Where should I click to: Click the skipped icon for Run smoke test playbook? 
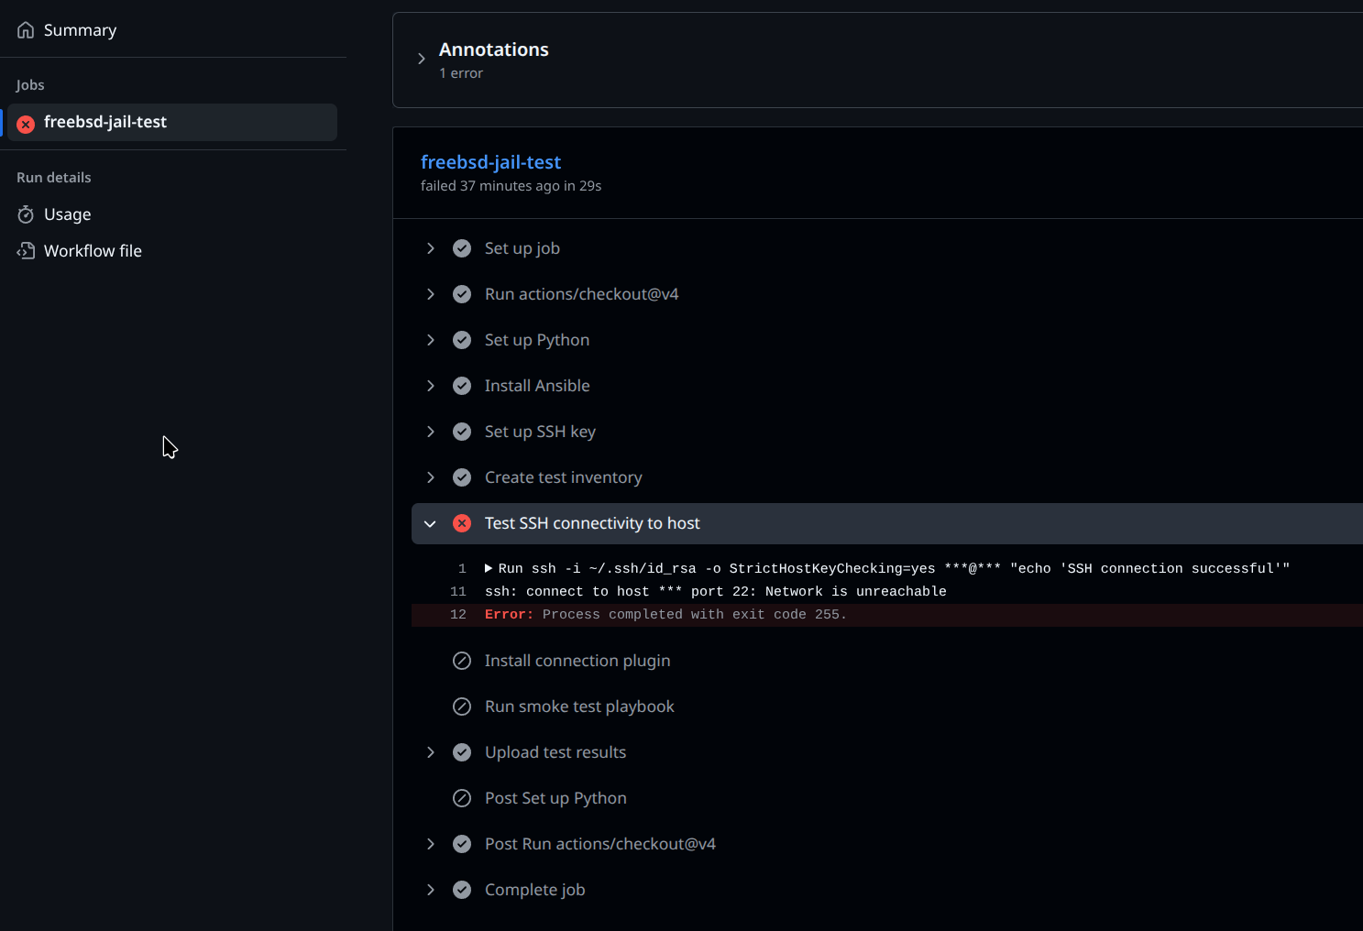point(462,706)
